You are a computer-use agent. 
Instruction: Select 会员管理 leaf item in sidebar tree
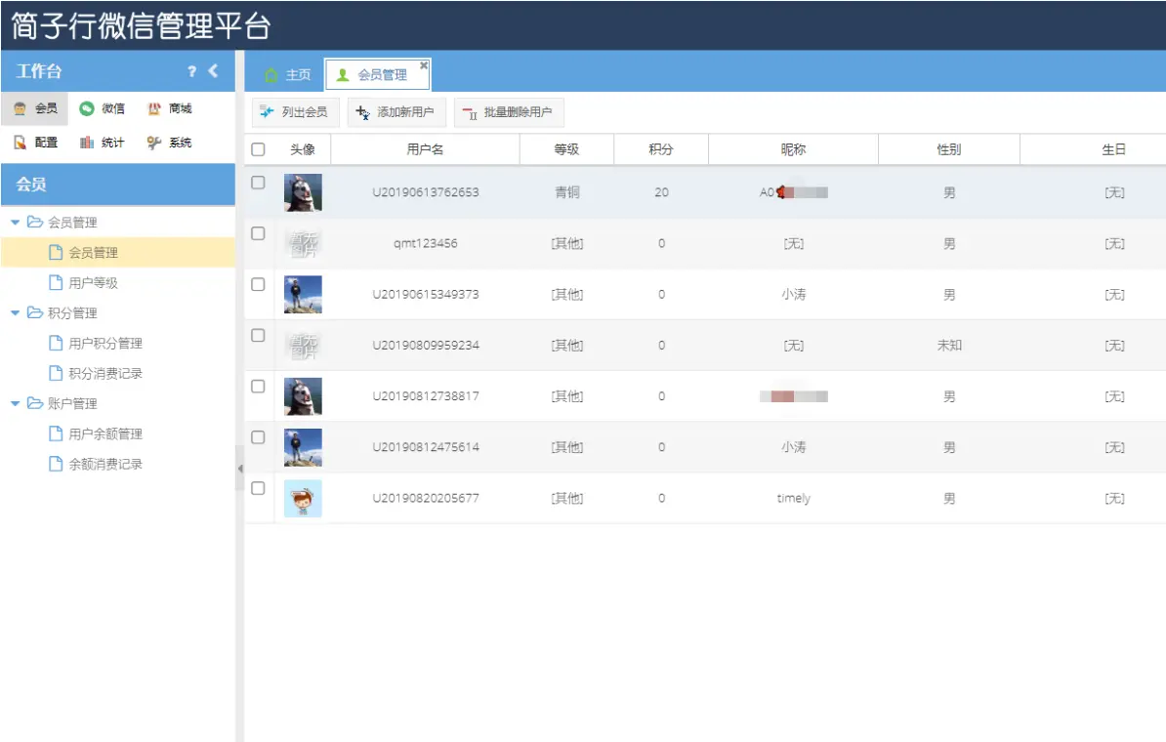pos(93,253)
